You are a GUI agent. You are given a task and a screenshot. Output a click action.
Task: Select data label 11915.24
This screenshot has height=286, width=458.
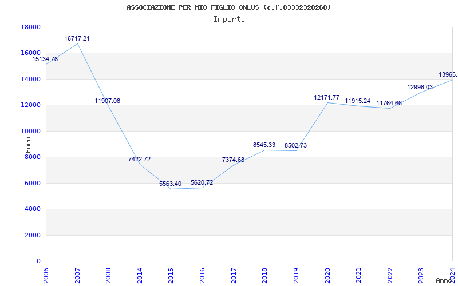[x=357, y=101]
